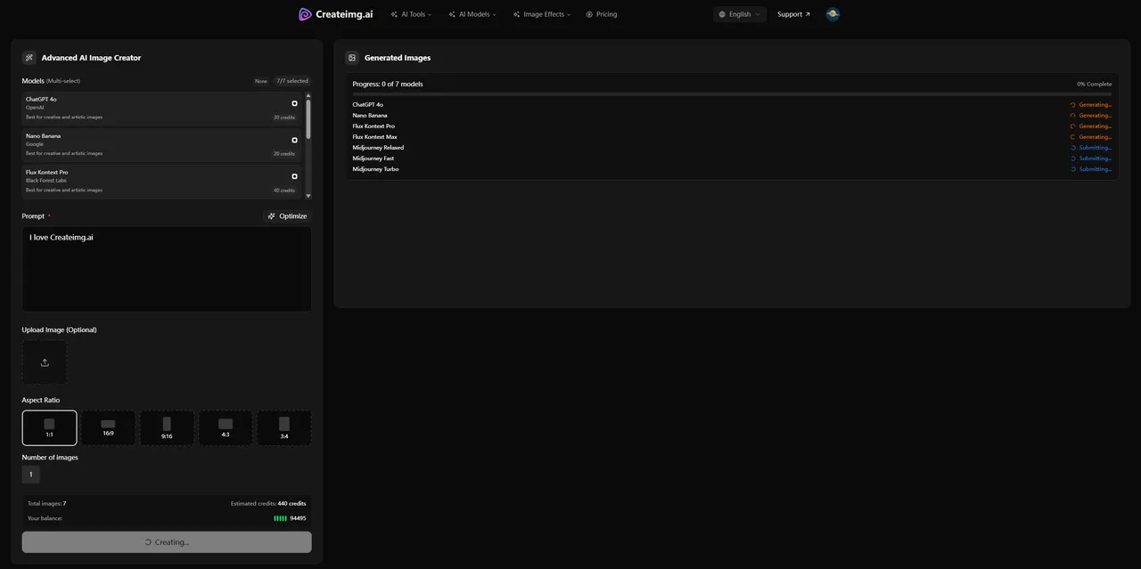The image size is (1141, 569).
Task: Click the Createimg.ai logo icon
Action: click(305, 14)
